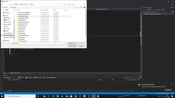Select This PC in breadcrumb path
The image size is (175, 98).
pyautogui.click(x=16, y=4)
